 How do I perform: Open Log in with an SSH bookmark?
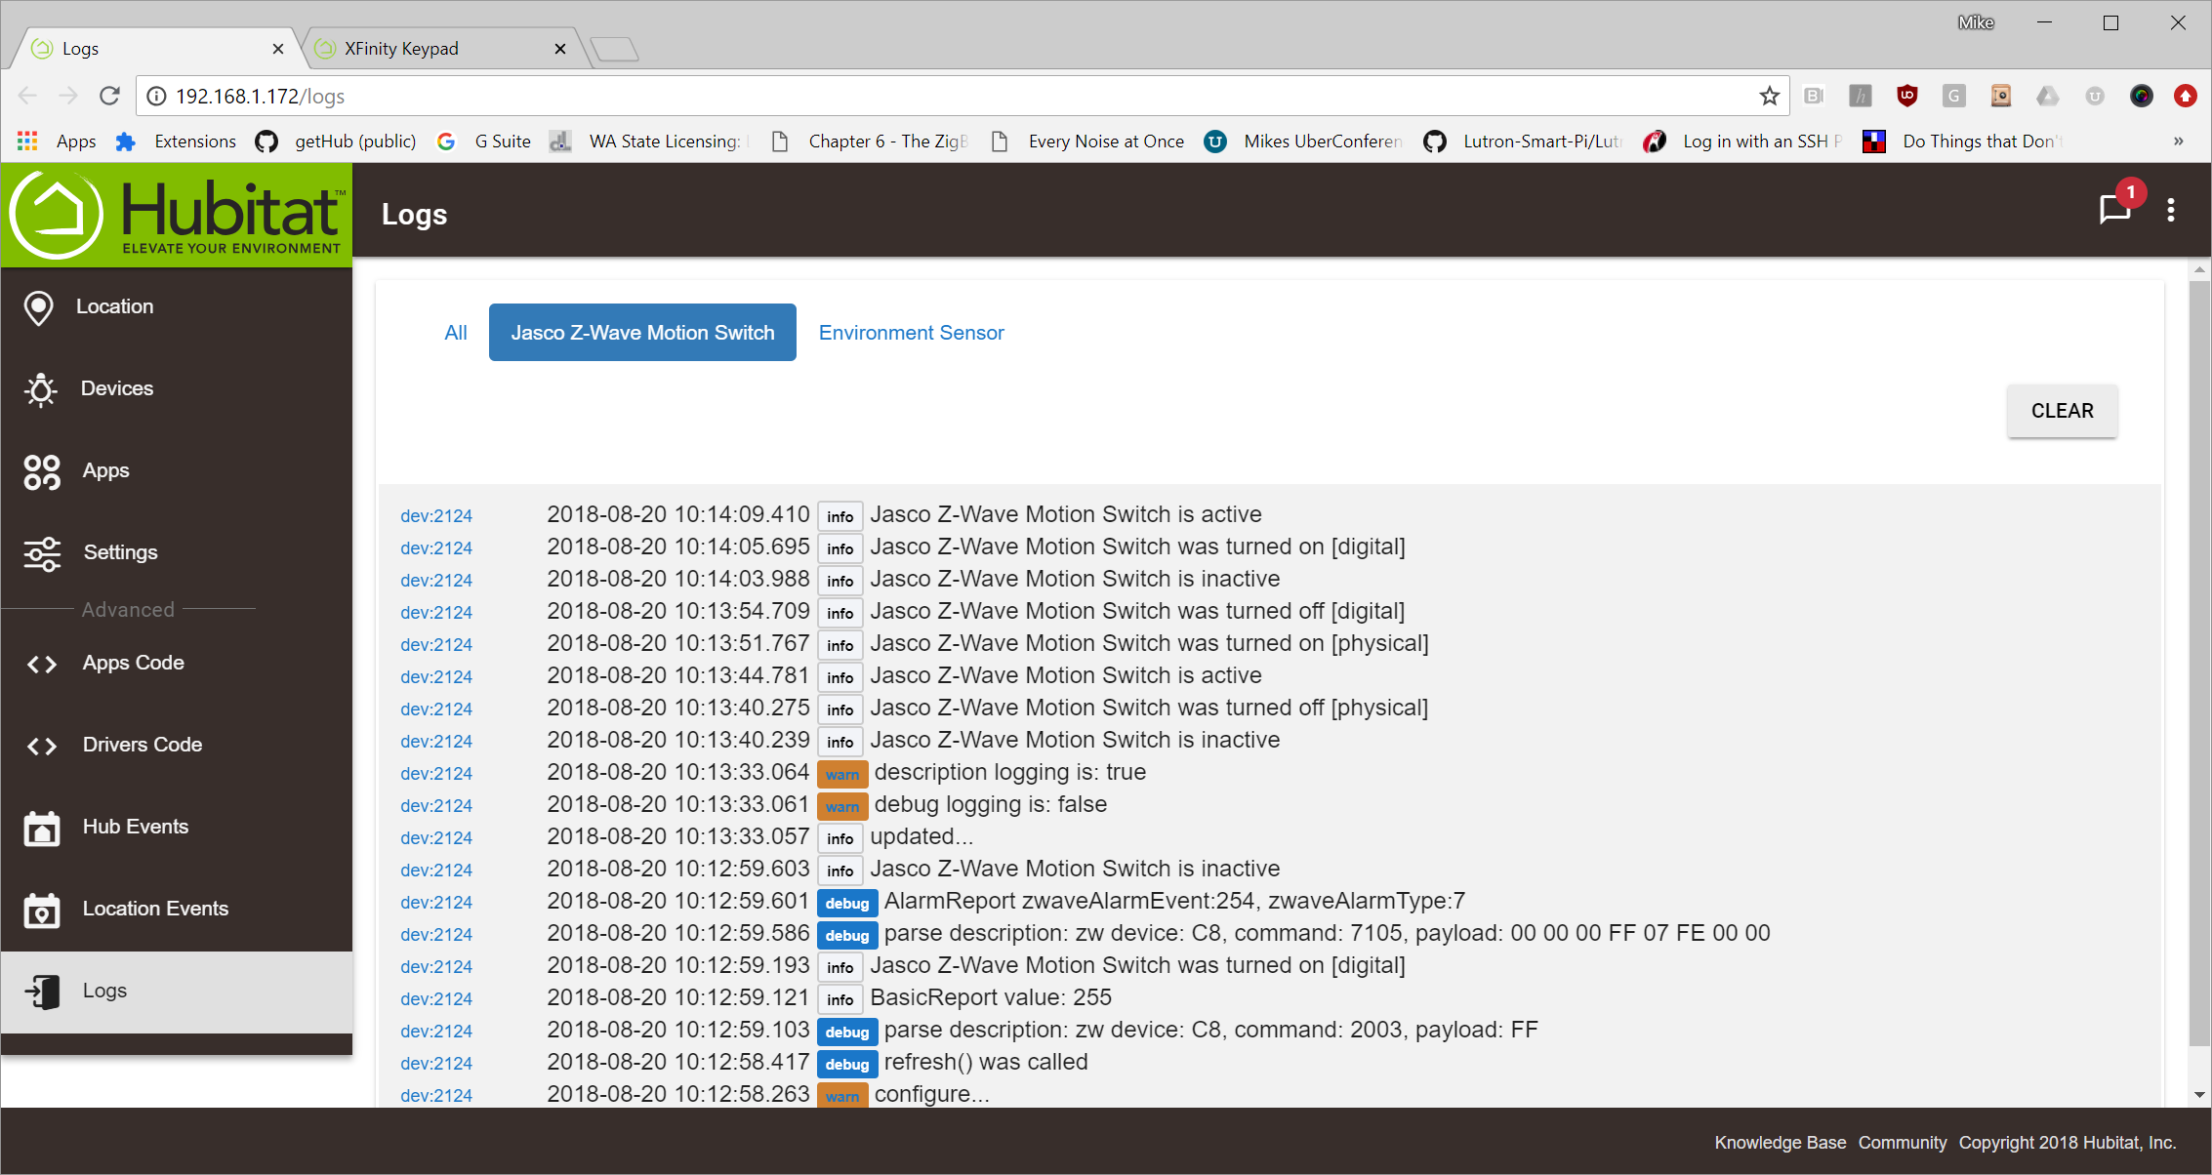tap(1744, 142)
